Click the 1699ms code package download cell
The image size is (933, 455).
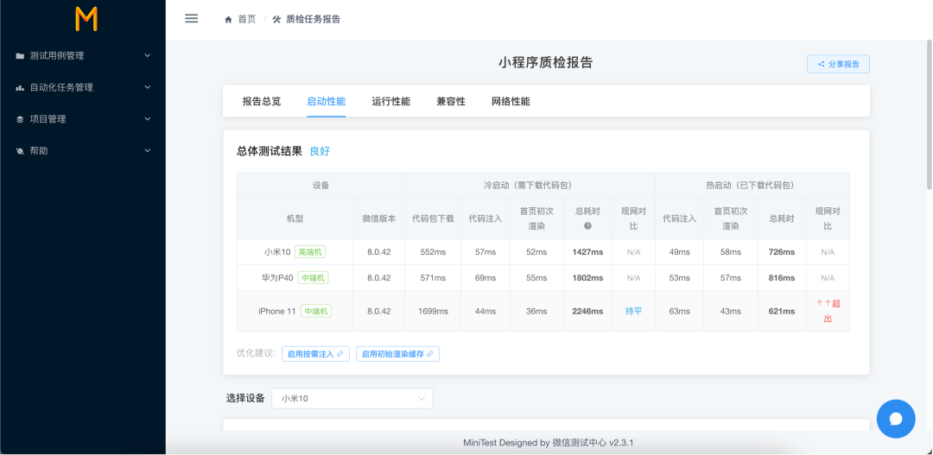pos(433,311)
